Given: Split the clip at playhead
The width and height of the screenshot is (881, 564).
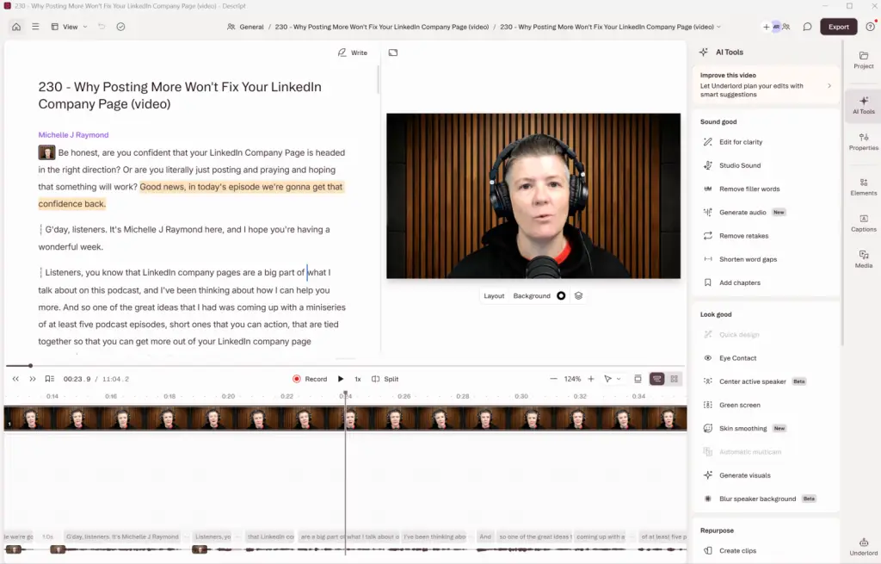Looking at the screenshot, I should (x=385, y=379).
